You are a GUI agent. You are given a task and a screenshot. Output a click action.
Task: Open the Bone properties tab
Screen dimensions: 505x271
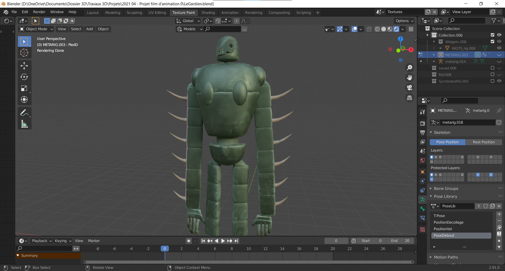(x=423, y=209)
